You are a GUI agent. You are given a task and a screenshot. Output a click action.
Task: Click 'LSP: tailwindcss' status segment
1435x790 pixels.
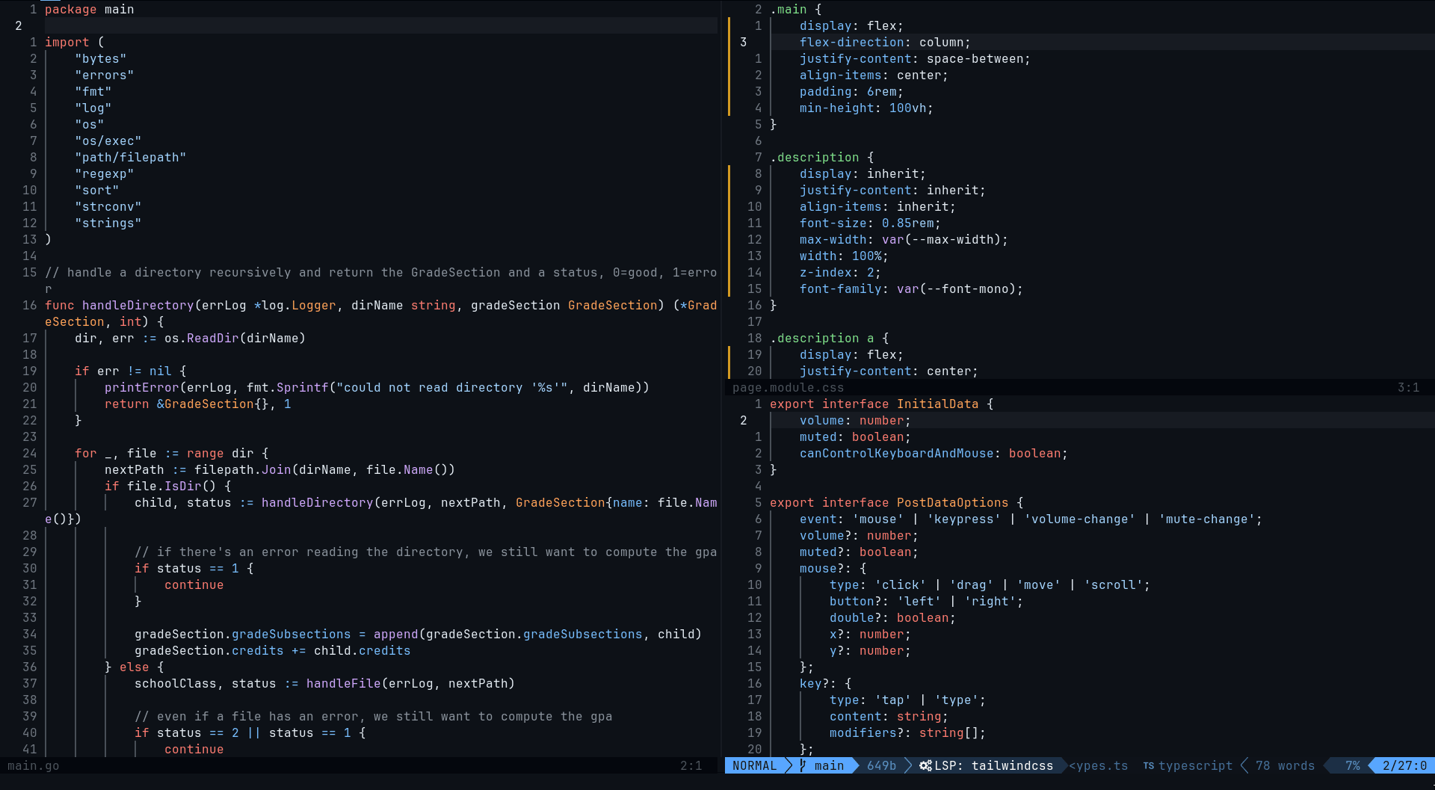[x=993, y=765]
